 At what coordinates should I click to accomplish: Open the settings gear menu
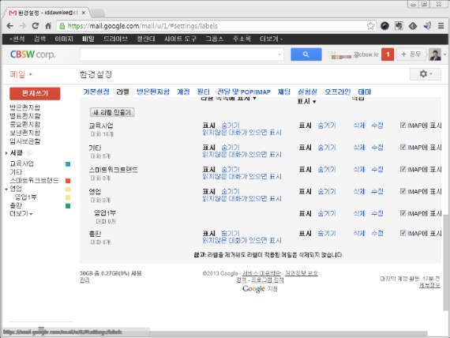coord(426,74)
